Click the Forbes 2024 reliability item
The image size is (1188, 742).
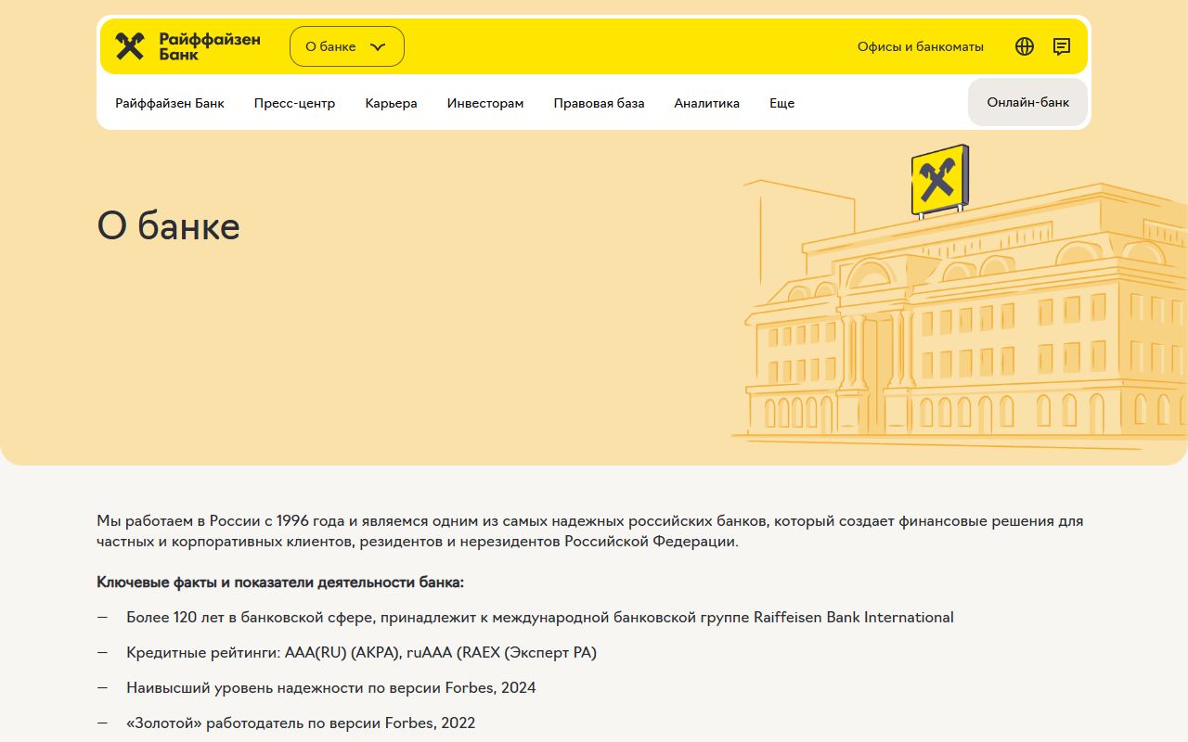coord(331,688)
